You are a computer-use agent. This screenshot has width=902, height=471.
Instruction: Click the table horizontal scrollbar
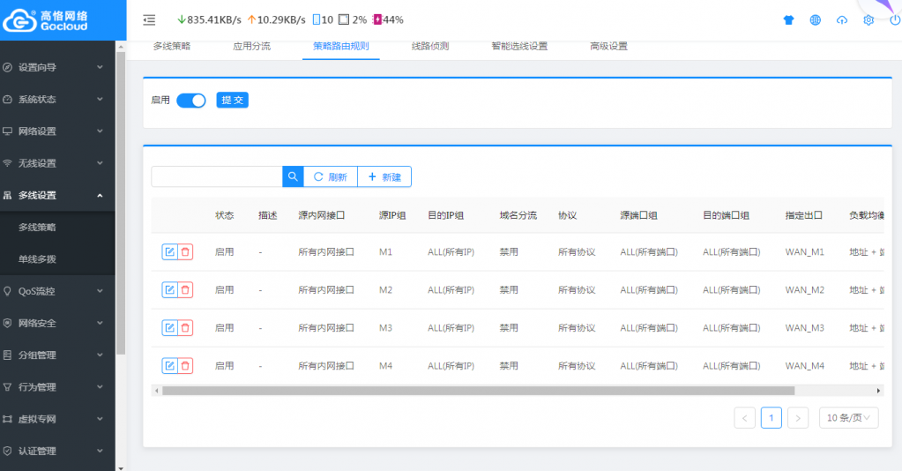click(478, 391)
